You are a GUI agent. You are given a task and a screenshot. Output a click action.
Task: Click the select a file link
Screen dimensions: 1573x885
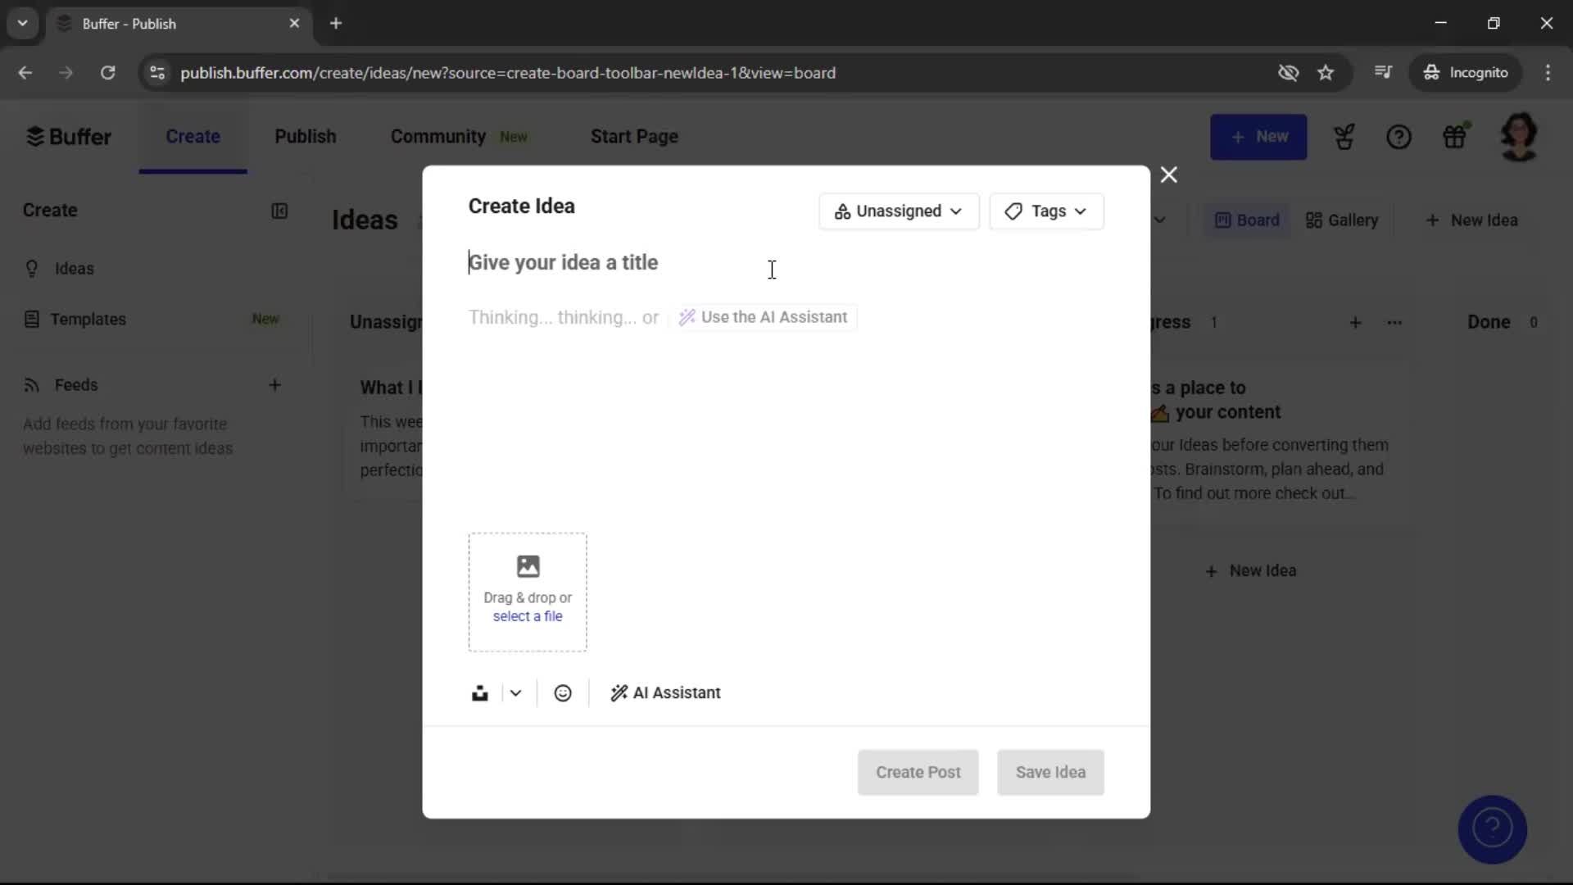[x=527, y=616]
